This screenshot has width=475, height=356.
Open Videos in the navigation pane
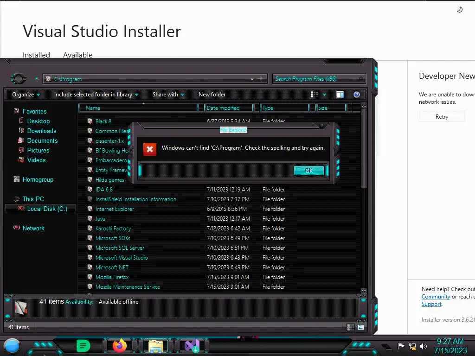pyautogui.click(x=36, y=160)
